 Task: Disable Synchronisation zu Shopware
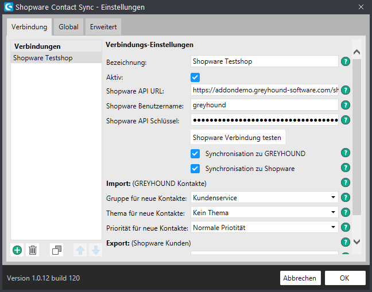pos(195,169)
